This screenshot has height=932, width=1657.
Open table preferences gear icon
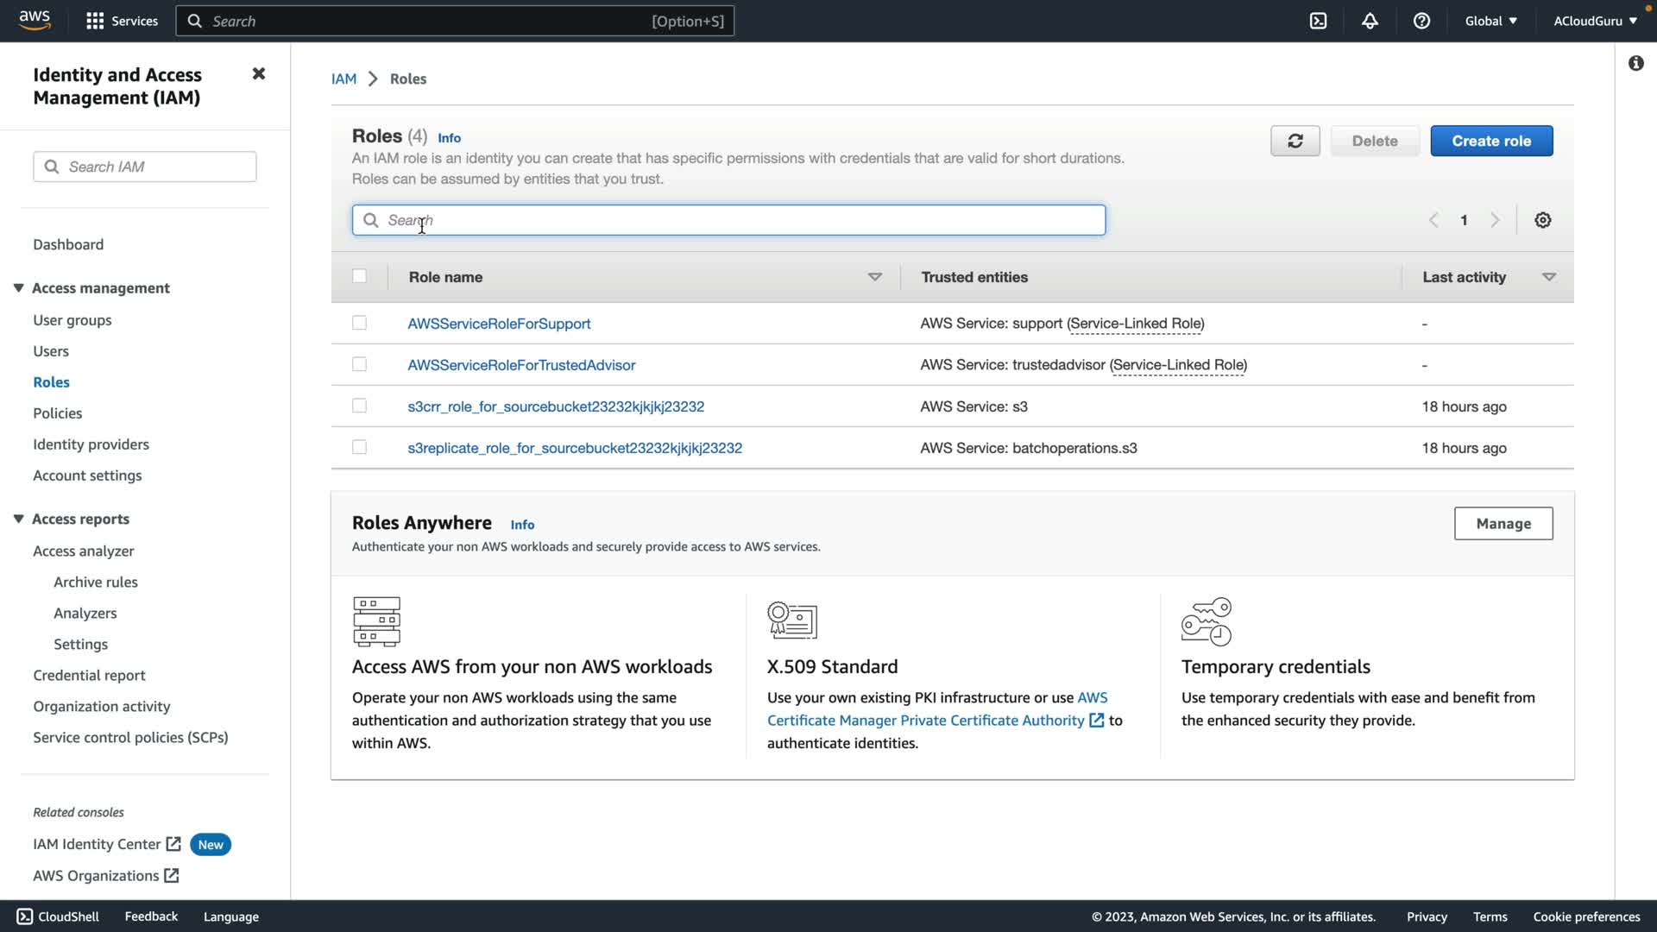1542,220
